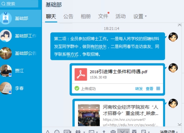Click 查看 to view the PDF
Screen dimensions: 184x133
point(149,88)
